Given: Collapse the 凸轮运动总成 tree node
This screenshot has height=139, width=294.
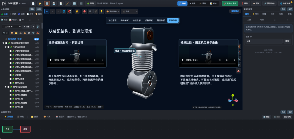Looking at the screenshot, I should pos(6,47).
